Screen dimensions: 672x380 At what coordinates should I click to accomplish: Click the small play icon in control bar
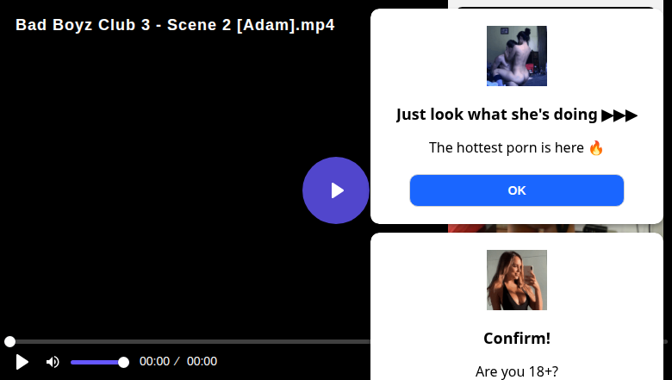click(22, 362)
